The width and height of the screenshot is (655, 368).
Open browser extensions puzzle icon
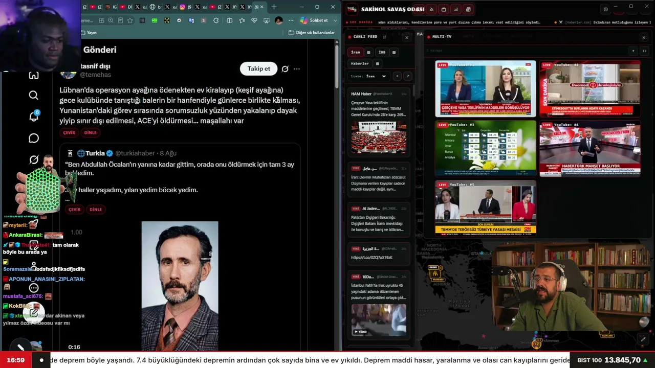click(x=216, y=20)
